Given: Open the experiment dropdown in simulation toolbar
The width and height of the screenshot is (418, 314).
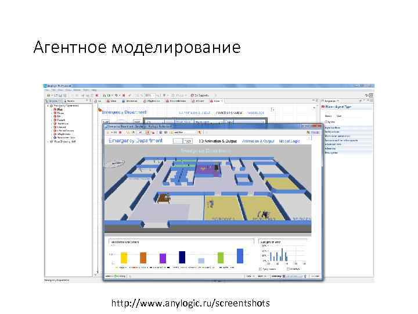Looking at the screenshot, I should click(x=184, y=133).
